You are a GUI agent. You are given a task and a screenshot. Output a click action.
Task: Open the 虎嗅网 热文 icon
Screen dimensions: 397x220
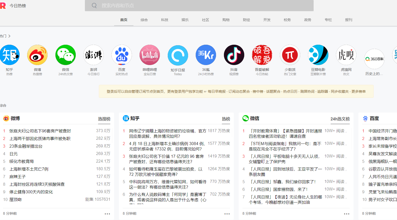tap(346, 55)
